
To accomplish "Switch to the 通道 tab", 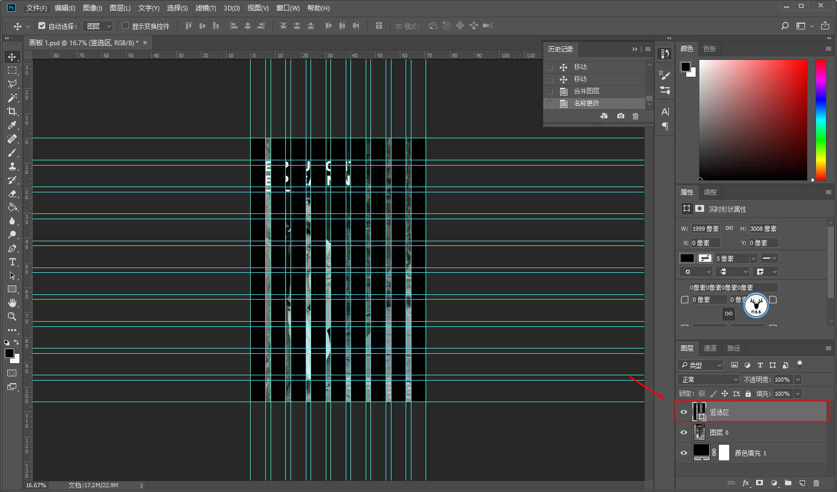I will tap(710, 348).
